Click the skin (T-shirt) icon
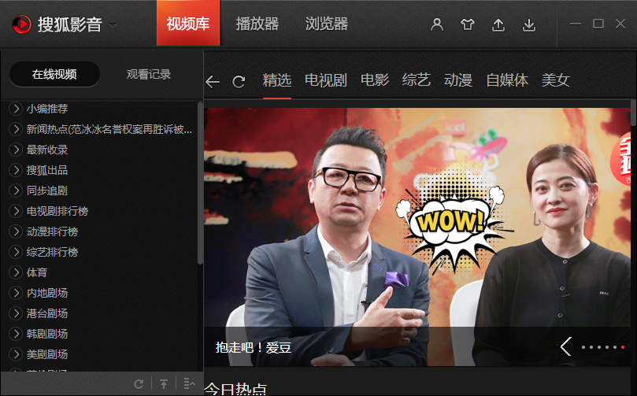The width and height of the screenshot is (637, 396). (x=468, y=24)
